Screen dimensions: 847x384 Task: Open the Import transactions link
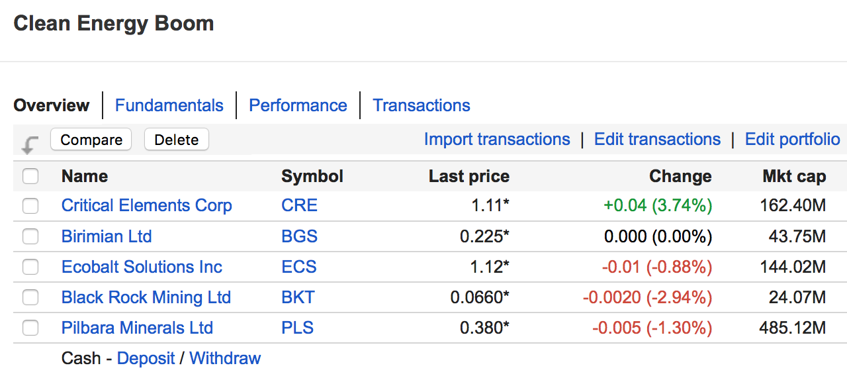pyautogui.click(x=497, y=139)
